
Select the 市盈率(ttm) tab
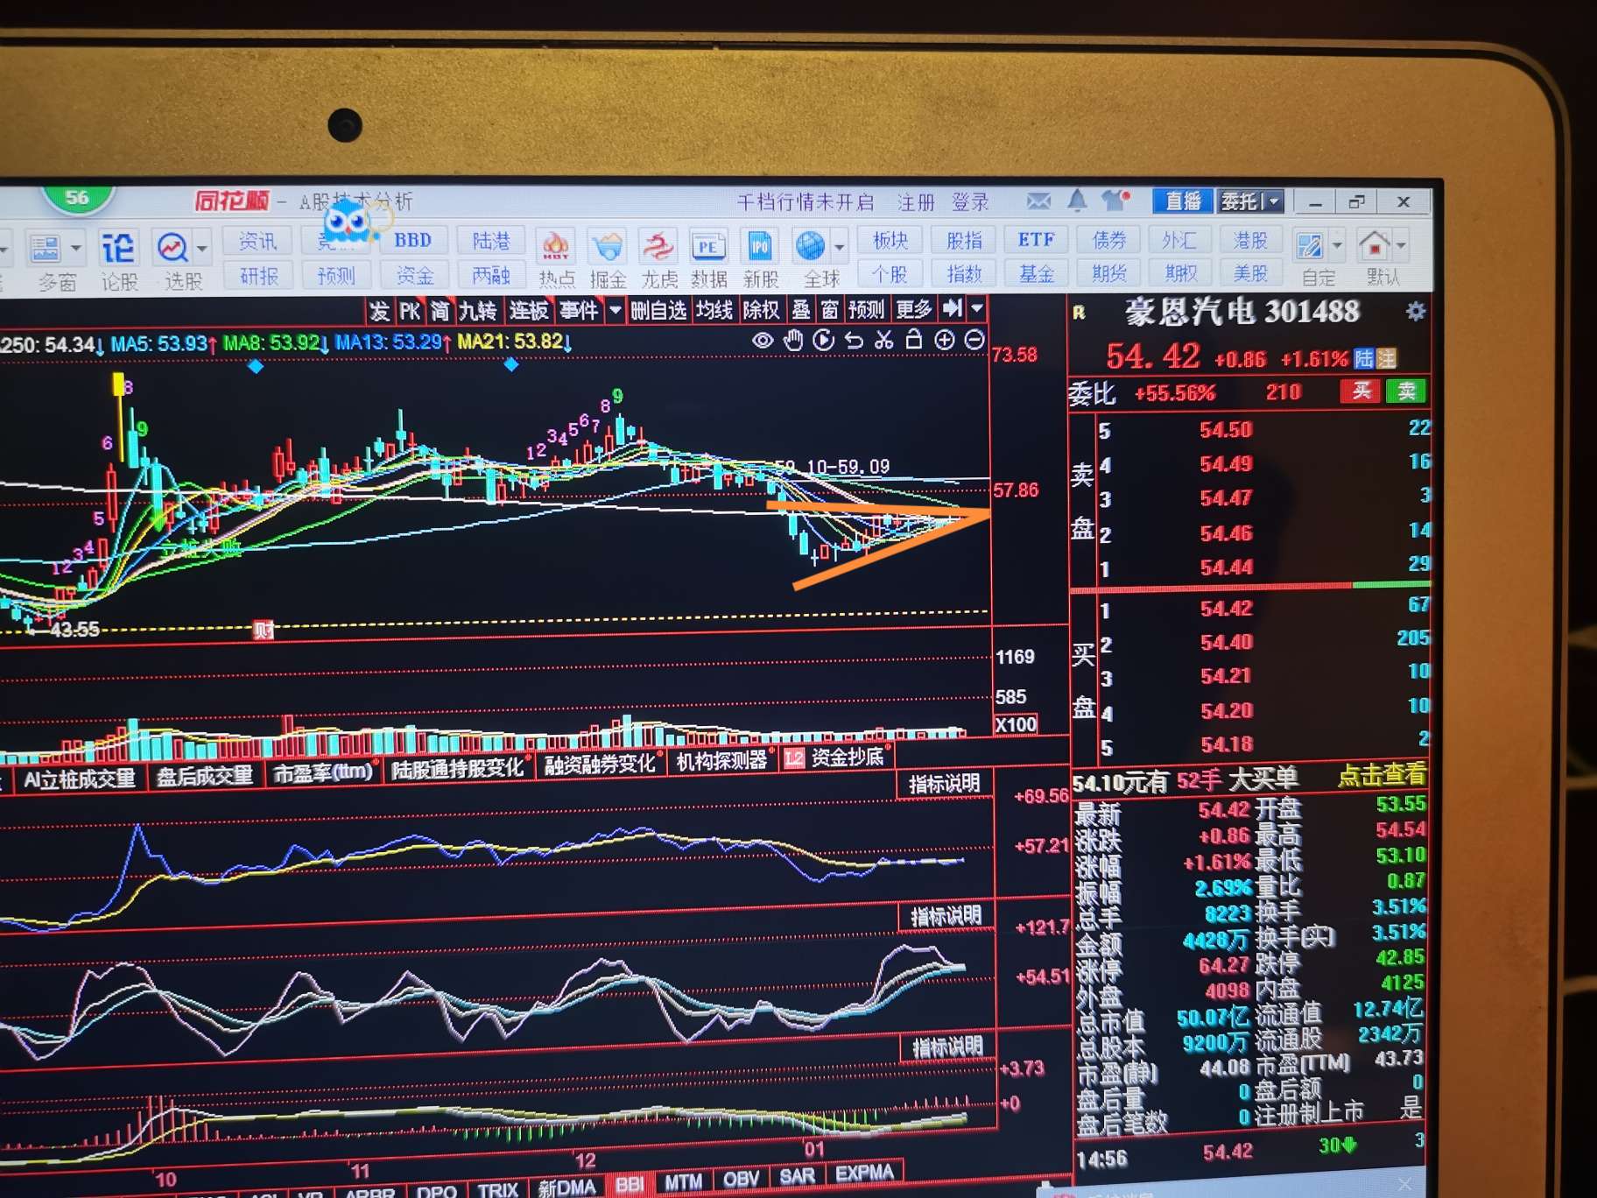323,773
